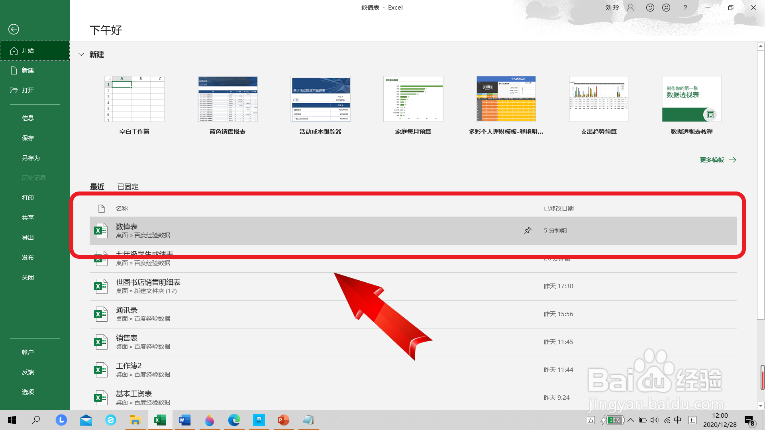Choose the 多彩个人理财模板 template
Image resolution: width=765 pixels, height=430 pixels.
(x=506, y=99)
